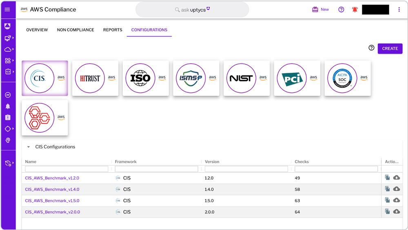This screenshot has width=408, height=230.
Task: Focus the Checks column filter field
Action: (x=336, y=169)
